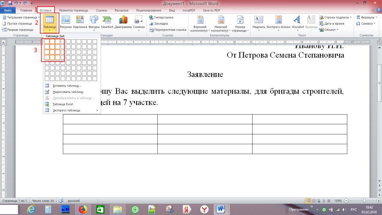Click the vertical scrollbar thumb

[379, 83]
